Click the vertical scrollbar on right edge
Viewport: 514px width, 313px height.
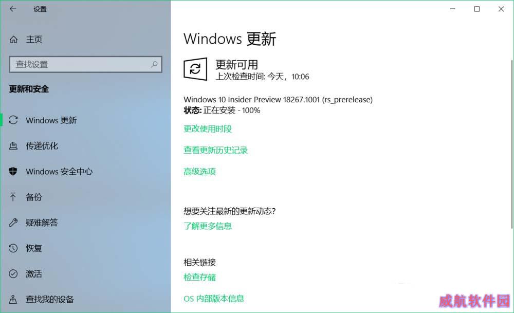[x=512, y=144]
